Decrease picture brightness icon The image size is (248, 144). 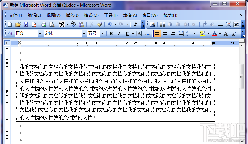(x=194, y=24)
